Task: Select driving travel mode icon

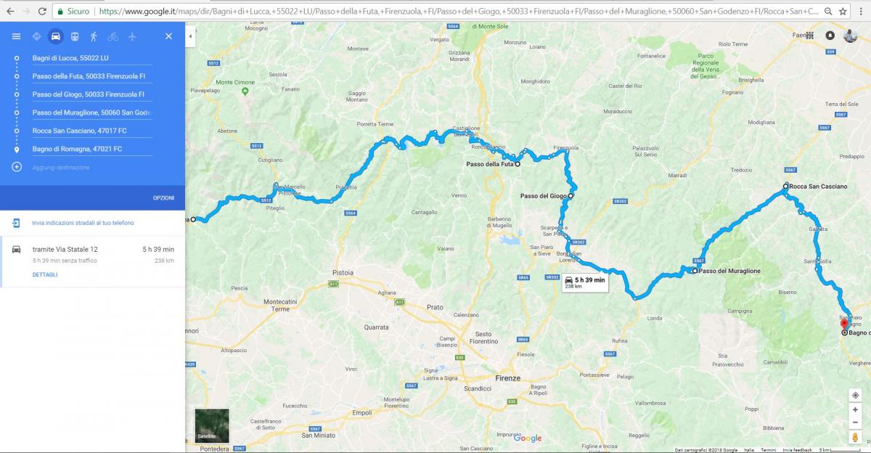Action: click(x=55, y=36)
